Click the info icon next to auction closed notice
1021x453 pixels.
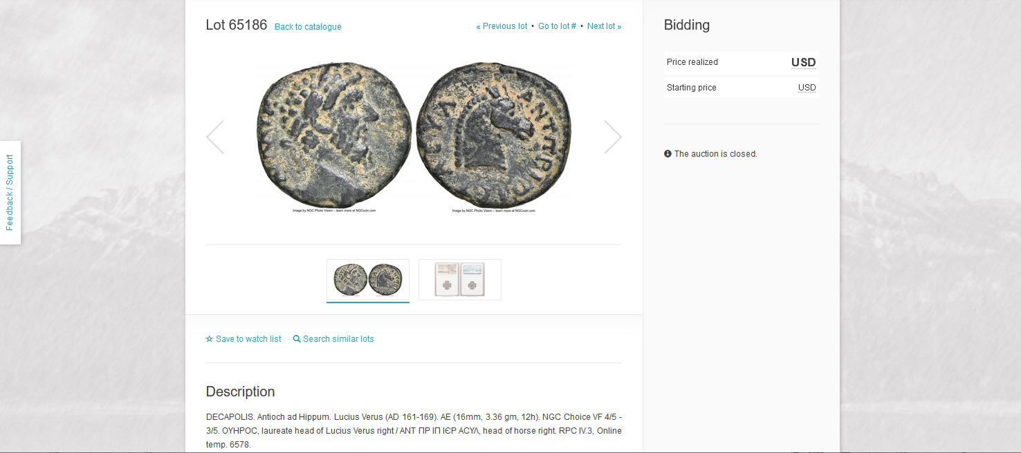coord(668,154)
